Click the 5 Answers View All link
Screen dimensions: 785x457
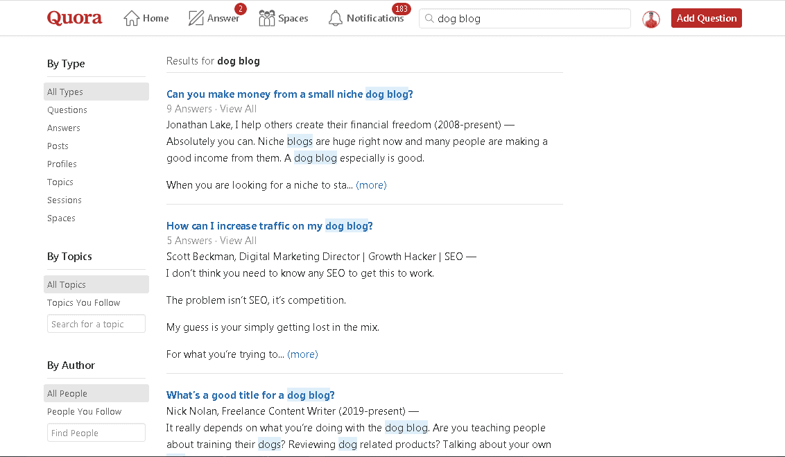(212, 240)
